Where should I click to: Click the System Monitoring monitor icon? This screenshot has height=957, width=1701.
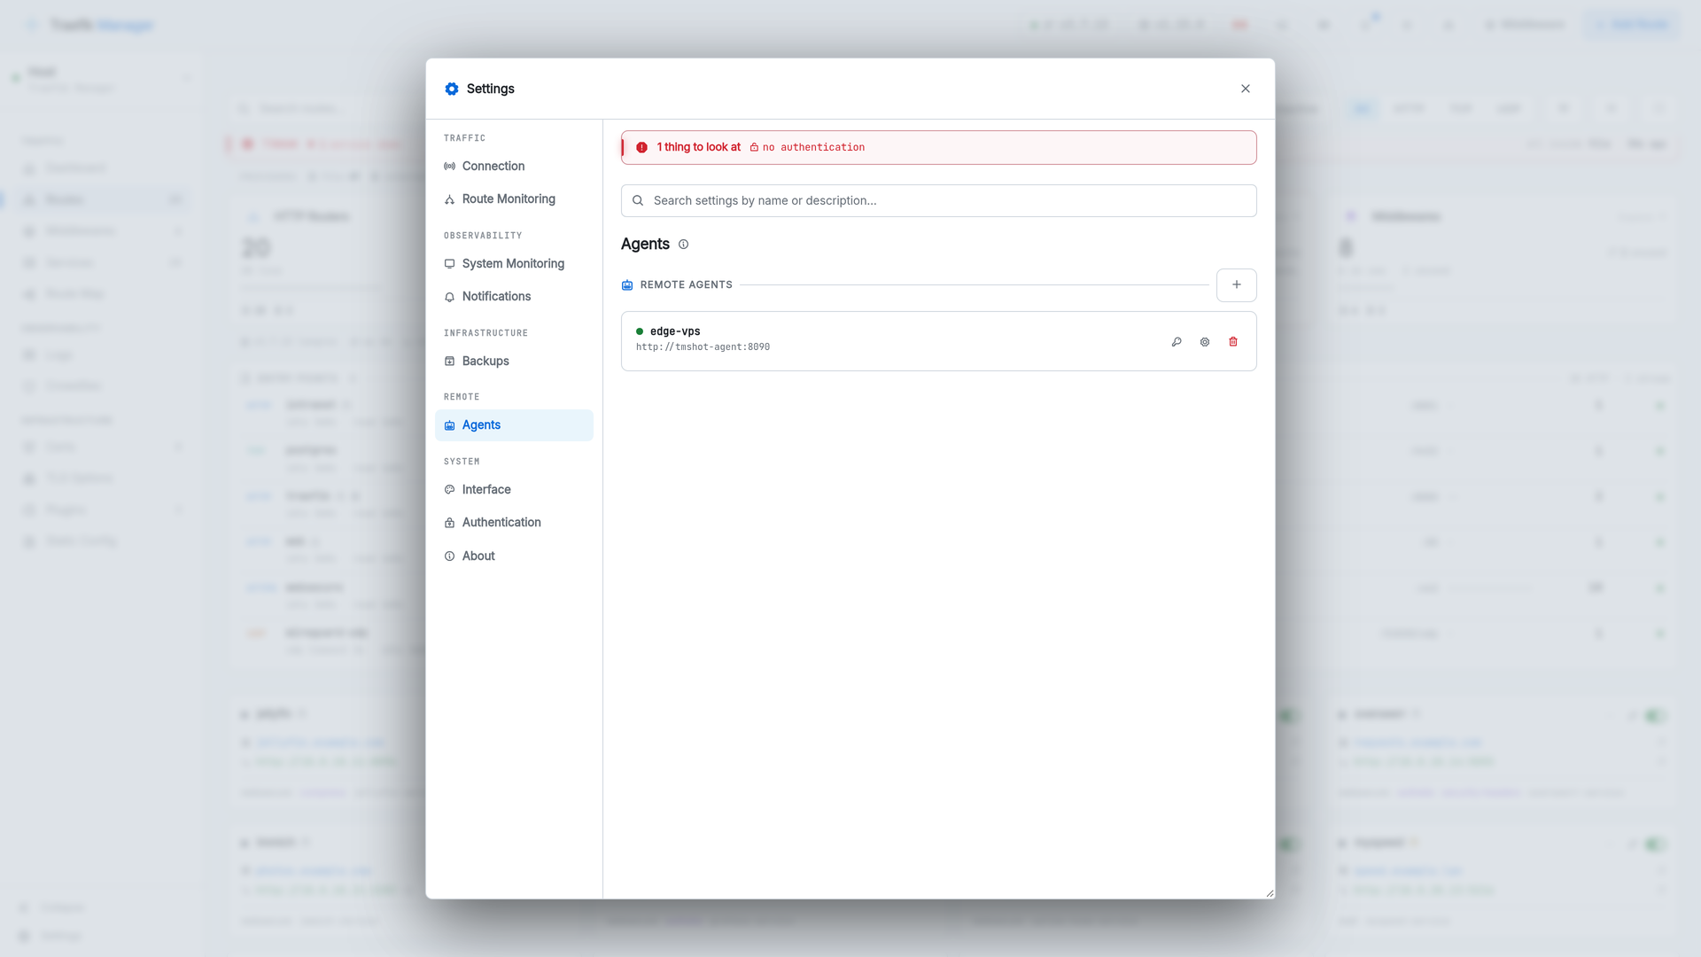pyautogui.click(x=449, y=263)
